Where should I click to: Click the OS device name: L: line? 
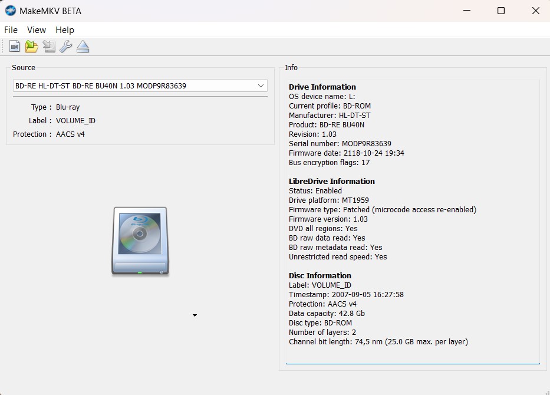pos(322,97)
